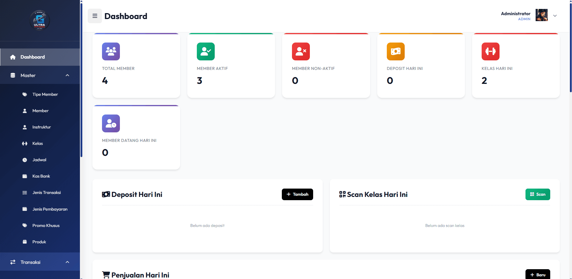Image resolution: width=572 pixels, height=279 pixels.
Task: Collapse the Master section
Action: tap(67, 75)
